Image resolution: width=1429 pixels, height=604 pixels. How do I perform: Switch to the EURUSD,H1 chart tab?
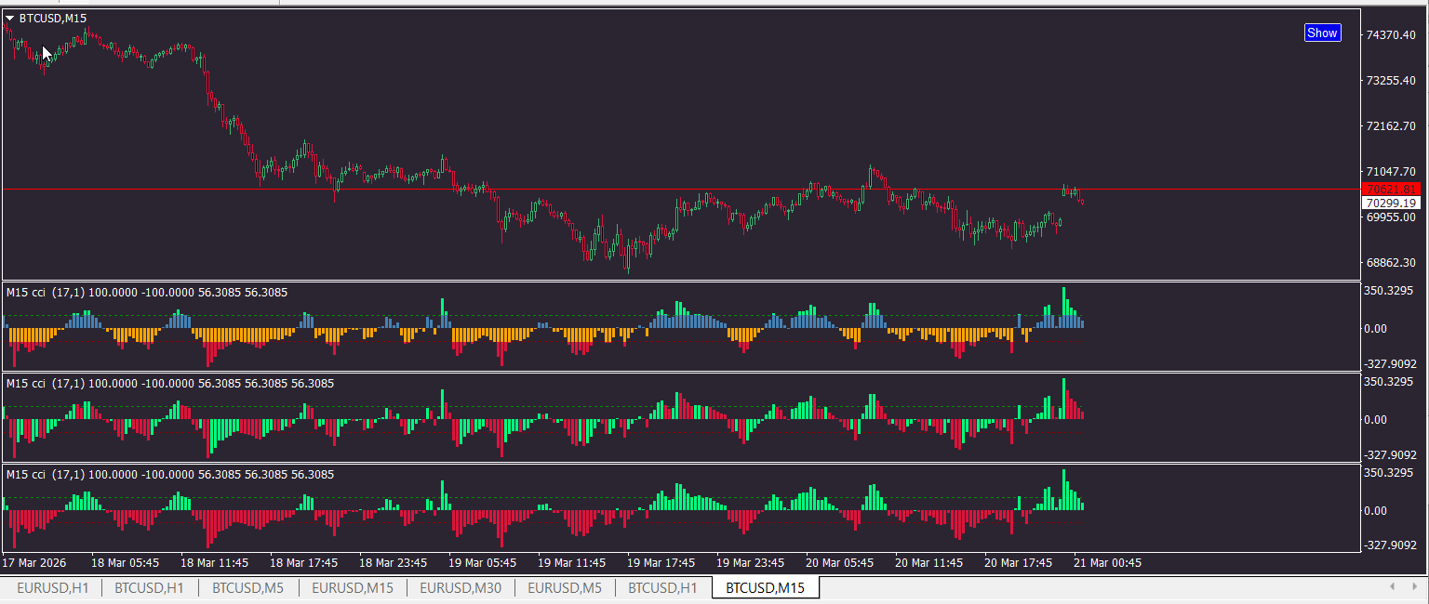53,588
